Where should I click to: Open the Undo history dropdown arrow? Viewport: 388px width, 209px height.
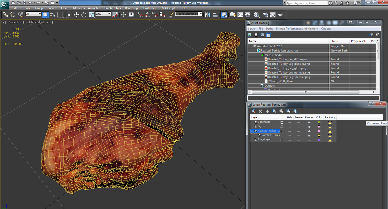34,3
